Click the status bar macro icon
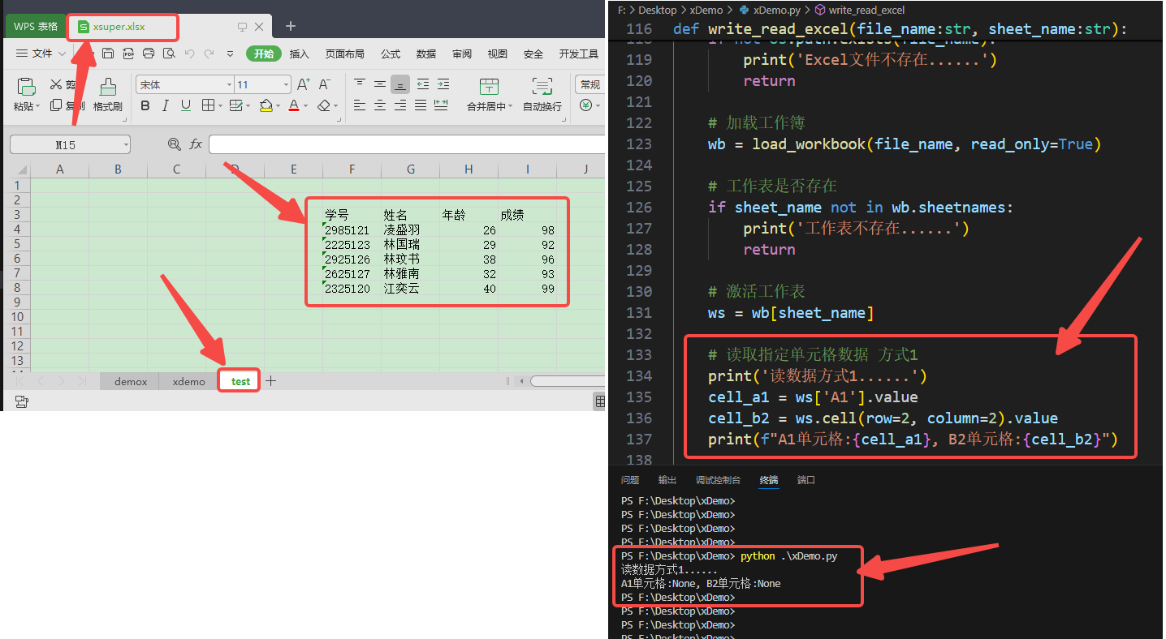Viewport: 1166px width, 639px height. 22,401
